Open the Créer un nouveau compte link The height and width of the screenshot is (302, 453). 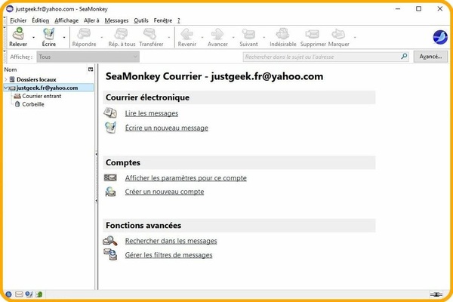coord(165,192)
